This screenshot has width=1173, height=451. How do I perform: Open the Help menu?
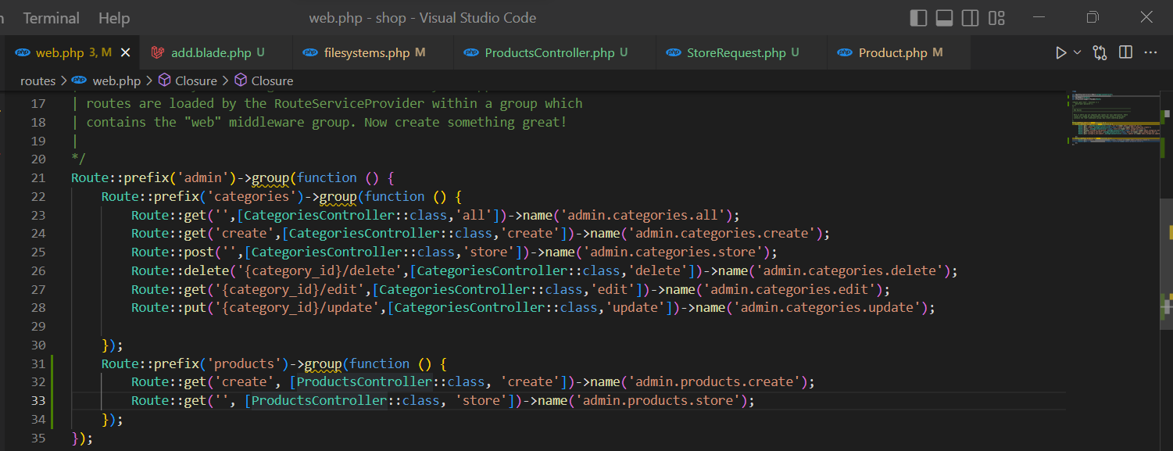click(x=114, y=17)
